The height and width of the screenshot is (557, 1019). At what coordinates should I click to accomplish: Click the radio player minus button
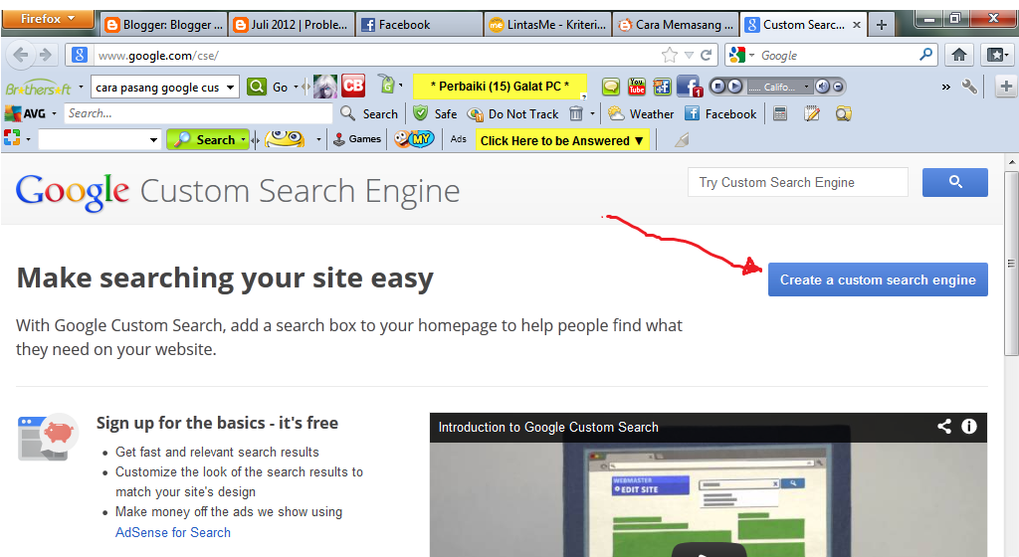pyautogui.click(x=838, y=87)
